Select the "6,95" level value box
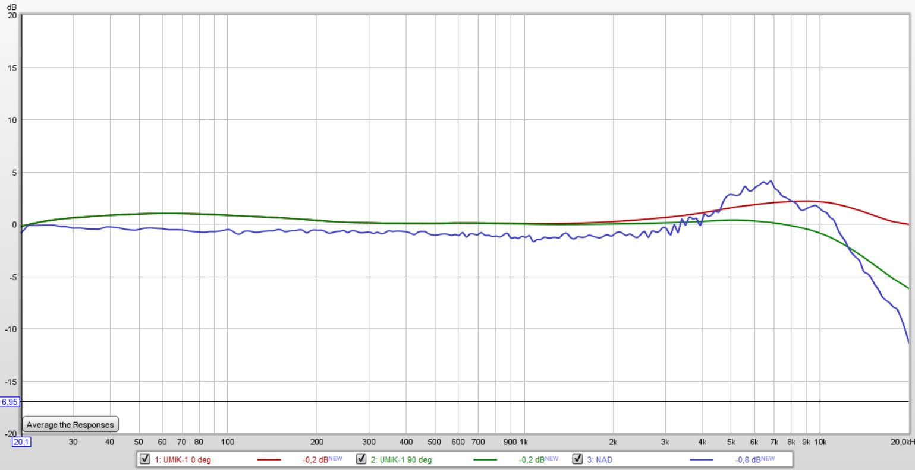This screenshot has height=470, width=915. 11,402
